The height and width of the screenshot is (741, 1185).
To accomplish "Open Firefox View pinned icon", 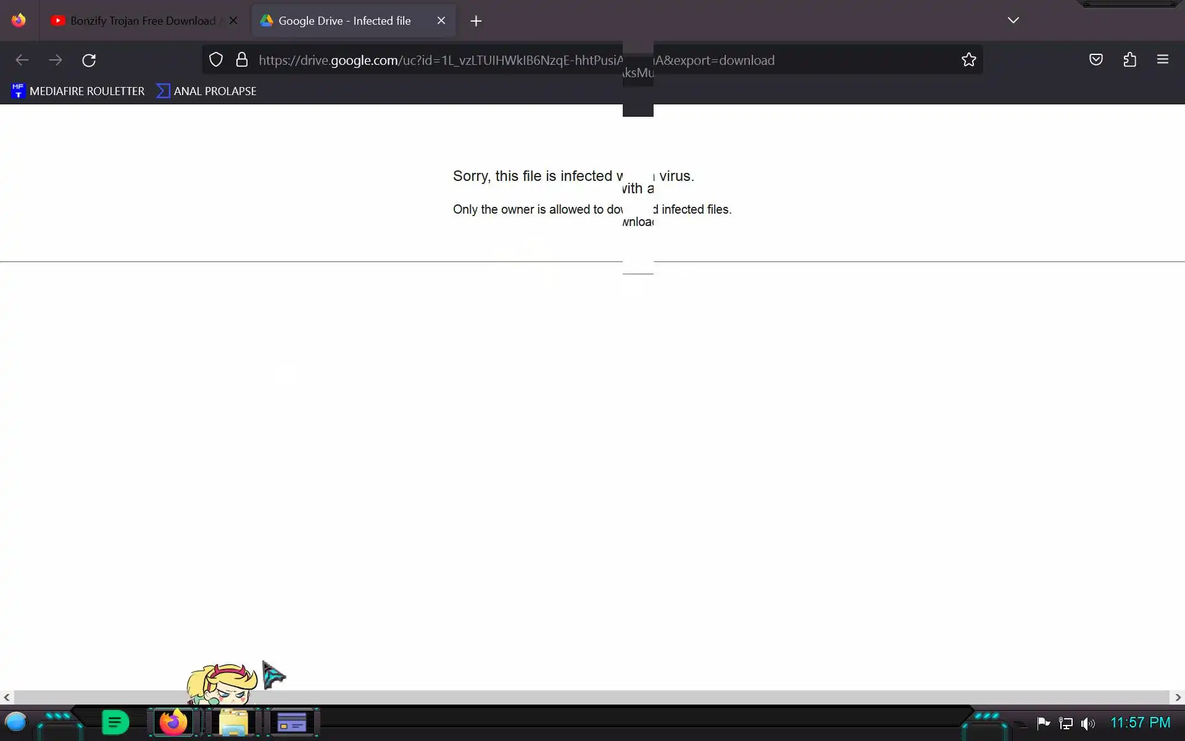I will 19,20.
